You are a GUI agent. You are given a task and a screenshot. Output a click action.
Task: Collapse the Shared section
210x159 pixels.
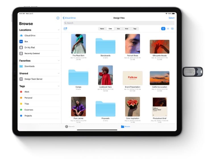point(59,73)
